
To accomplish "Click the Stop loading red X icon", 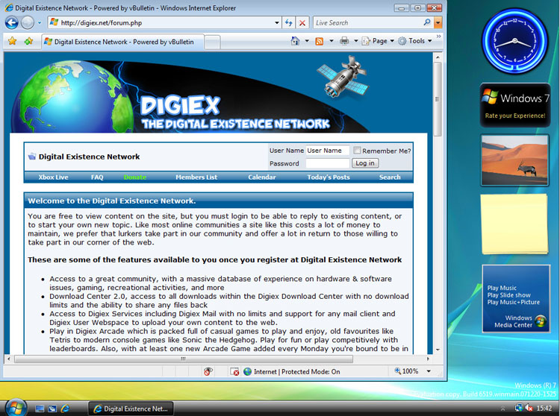I will point(302,23).
